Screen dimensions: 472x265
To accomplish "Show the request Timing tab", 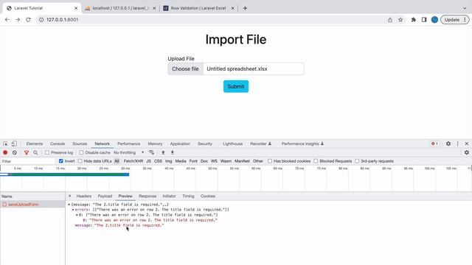I will pyautogui.click(x=188, y=196).
